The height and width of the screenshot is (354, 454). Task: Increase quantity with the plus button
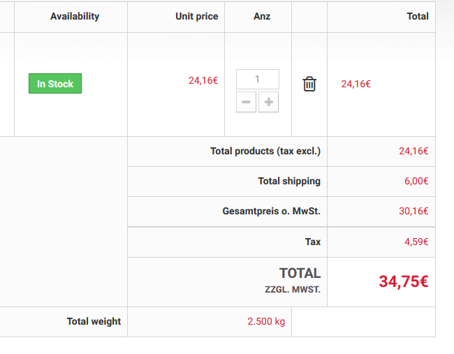(268, 103)
